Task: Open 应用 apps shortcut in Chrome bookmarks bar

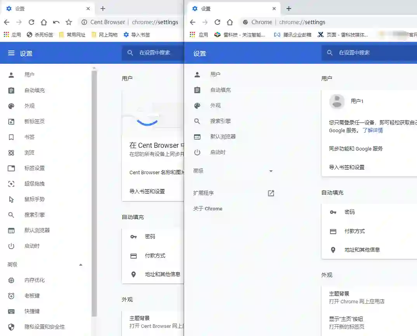Action: (199, 35)
